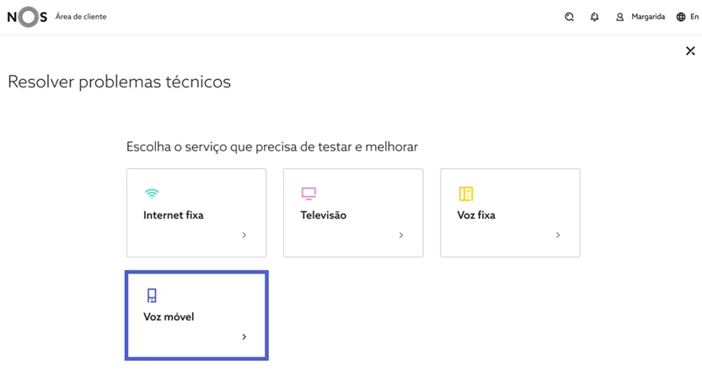
Task: Click the NOS logo
Action: click(x=26, y=17)
